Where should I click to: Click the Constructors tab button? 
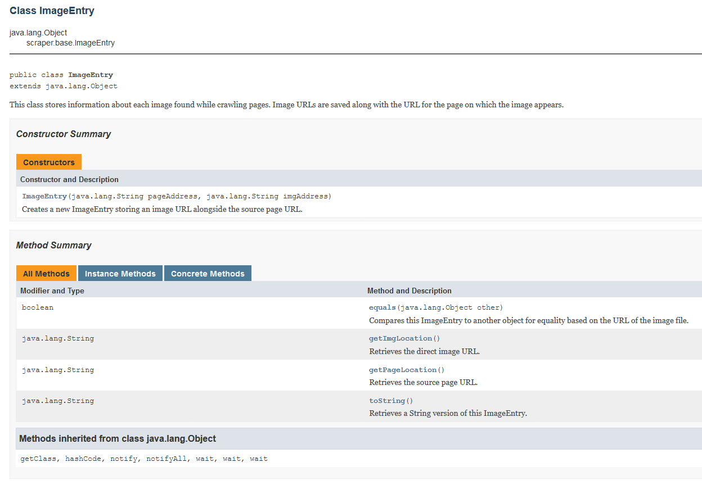point(48,161)
